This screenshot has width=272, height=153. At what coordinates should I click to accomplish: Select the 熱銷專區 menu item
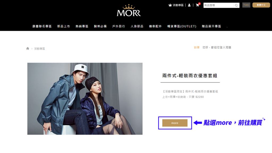point(82,26)
